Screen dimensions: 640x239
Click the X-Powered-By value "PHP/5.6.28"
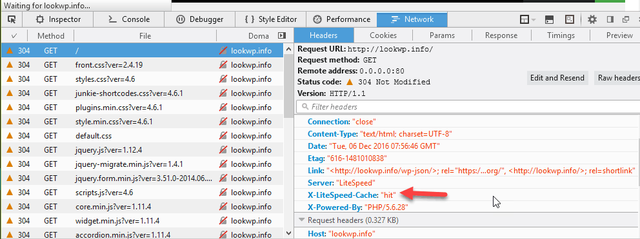pyautogui.click(x=386, y=207)
